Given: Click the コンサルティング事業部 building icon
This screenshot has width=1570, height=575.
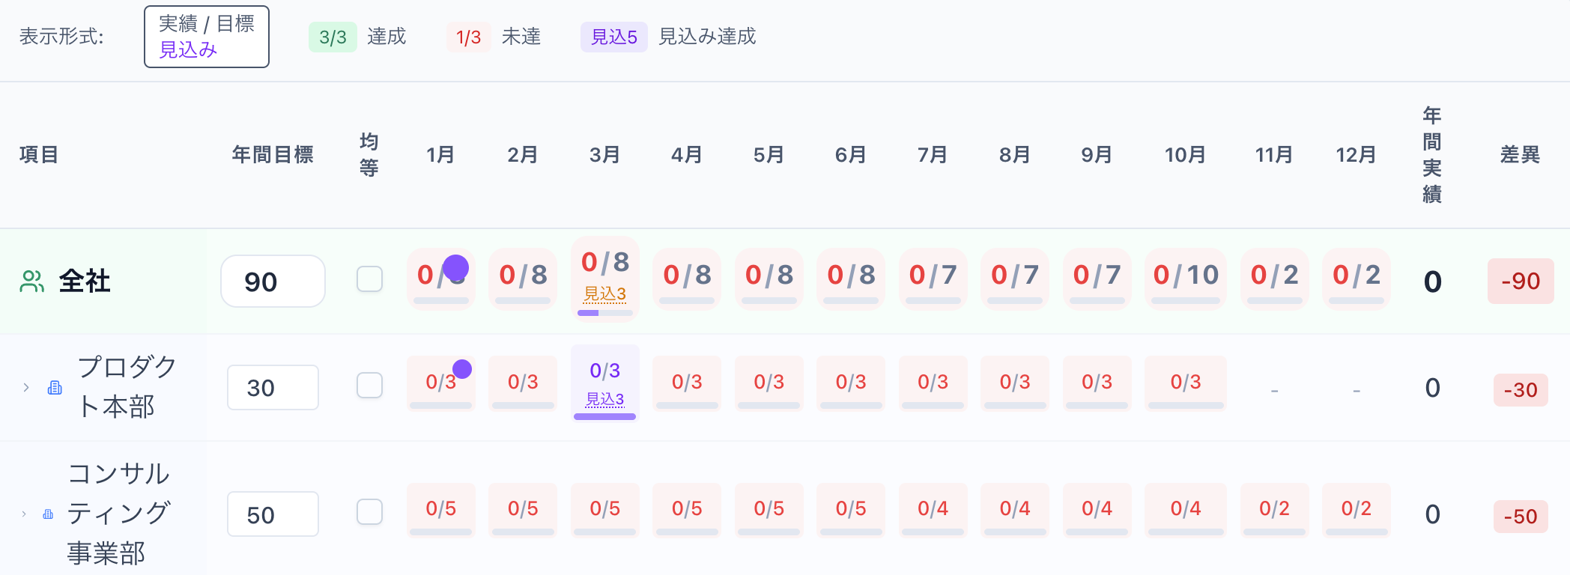Looking at the screenshot, I should click(x=48, y=514).
